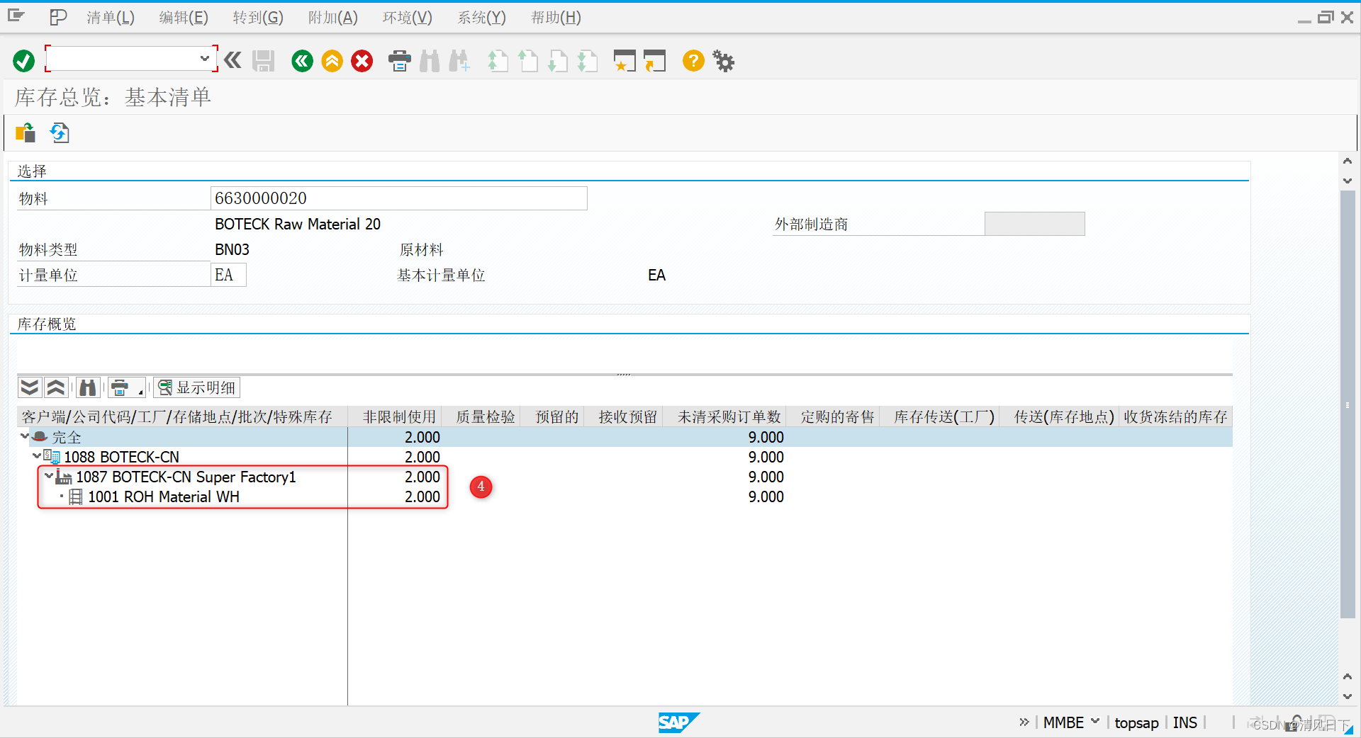Image resolution: width=1361 pixels, height=738 pixels.
Task: Open the command field dropdown arrow
Action: pyautogui.click(x=204, y=59)
